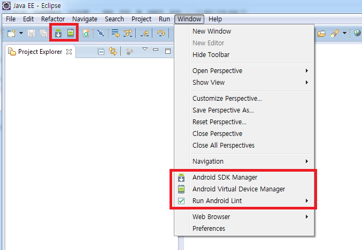Launch Android SDK Manager from Window menu

point(244,178)
